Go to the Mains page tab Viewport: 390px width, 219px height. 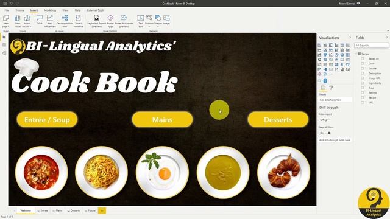pos(57,210)
